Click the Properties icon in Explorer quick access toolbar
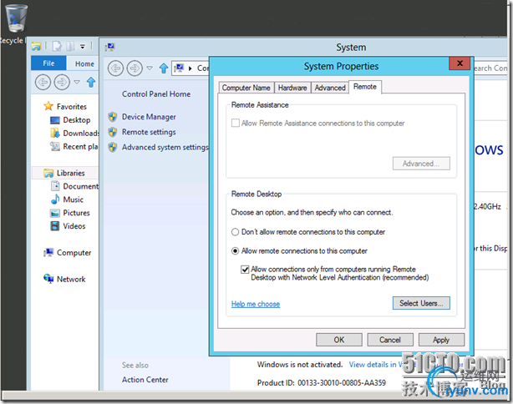This screenshot has width=513, height=404. point(58,47)
